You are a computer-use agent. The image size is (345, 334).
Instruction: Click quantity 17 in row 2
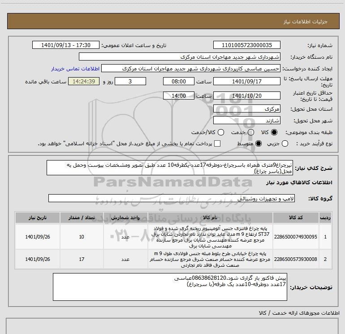point(82,259)
